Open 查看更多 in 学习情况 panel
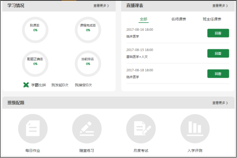 pyautogui.click(x=101, y=6)
